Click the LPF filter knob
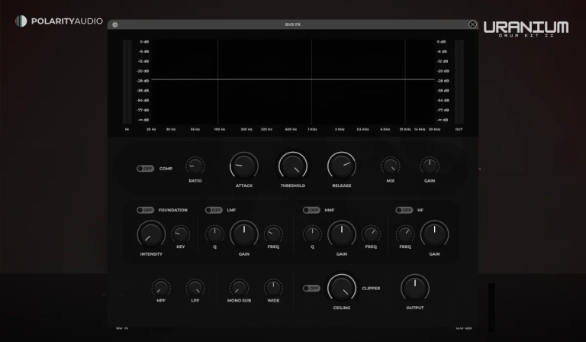 pyautogui.click(x=195, y=288)
